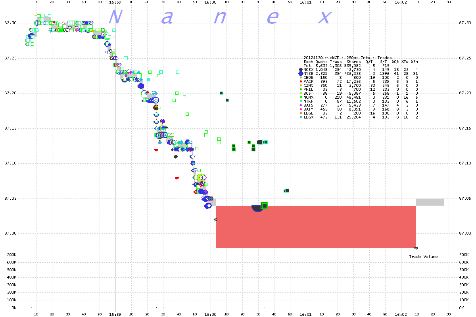Image resolution: width=476 pixels, height=317 pixels.
Task: Select the EDGE diamond legend marker
Action: pos(301,113)
